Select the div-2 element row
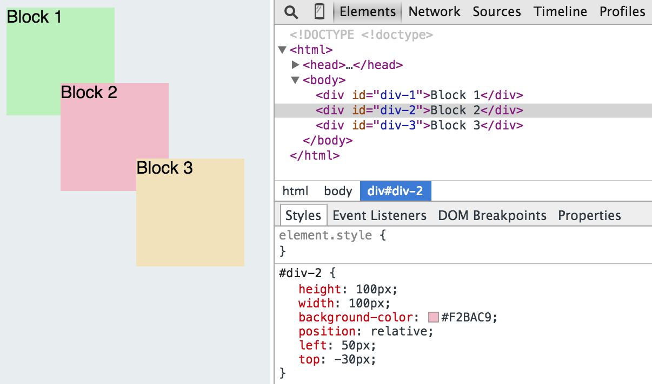The width and height of the screenshot is (652, 384). tap(463, 111)
